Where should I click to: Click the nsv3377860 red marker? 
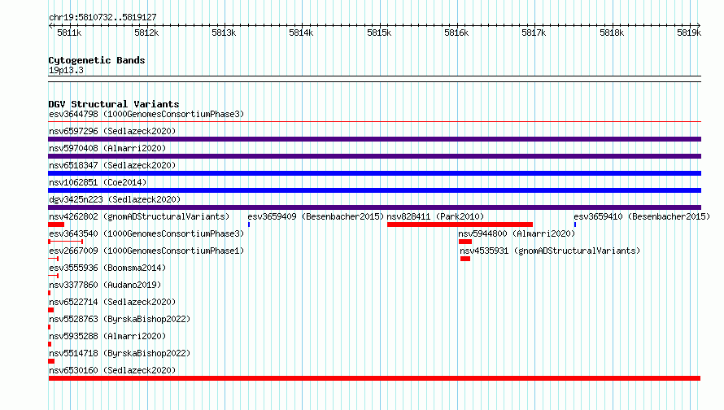(x=50, y=293)
